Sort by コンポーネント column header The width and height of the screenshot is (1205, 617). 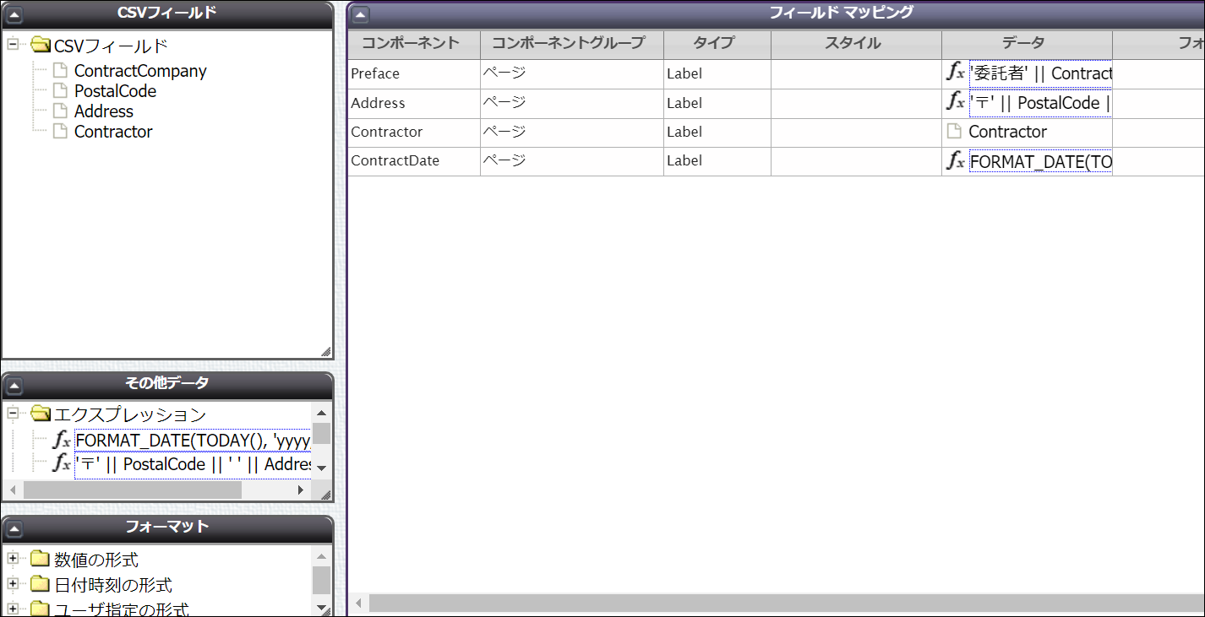[413, 44]
